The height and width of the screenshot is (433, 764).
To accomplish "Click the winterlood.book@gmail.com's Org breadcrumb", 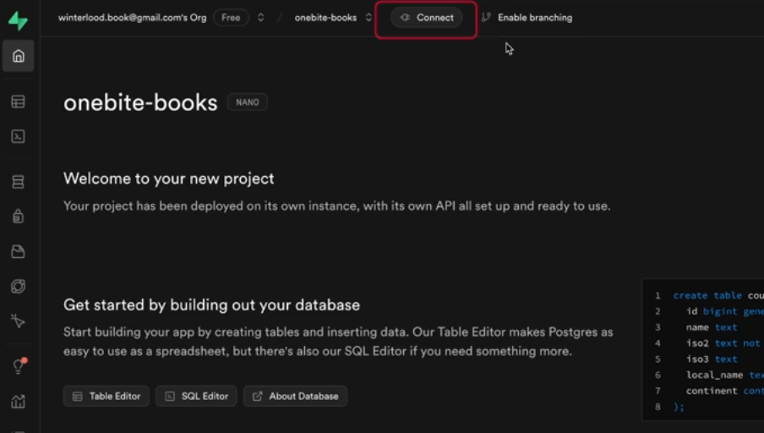I will point(132,18).
